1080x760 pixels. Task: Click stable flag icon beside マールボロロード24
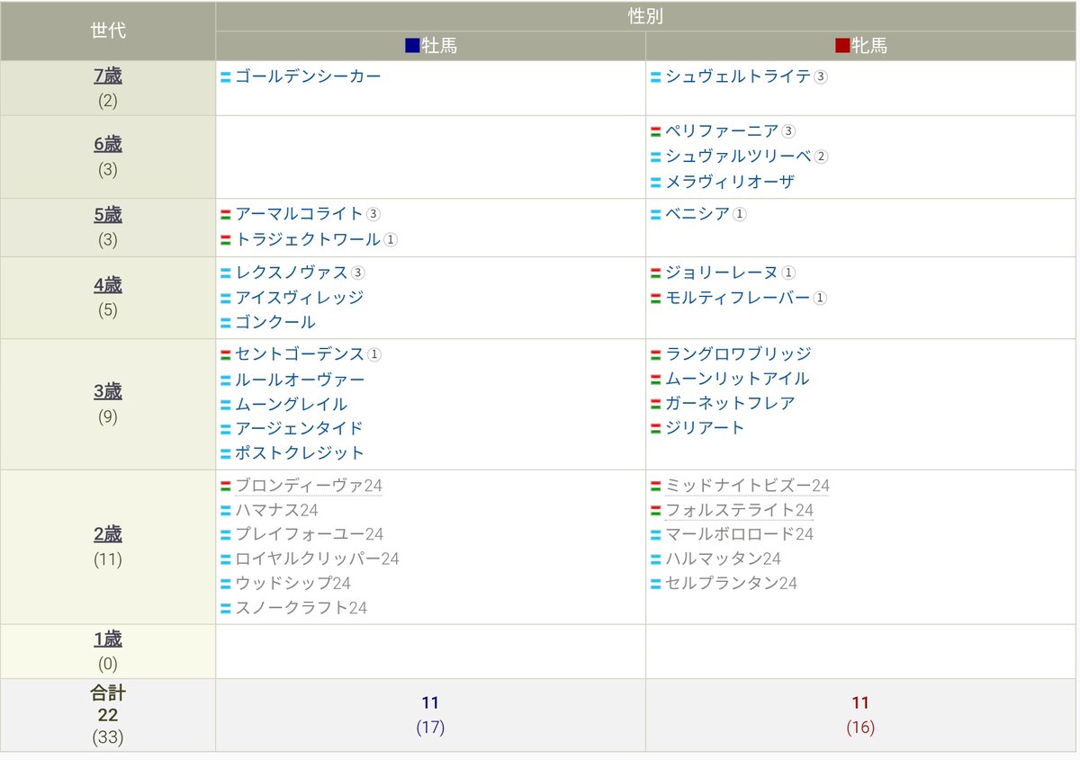coord(656,535)
